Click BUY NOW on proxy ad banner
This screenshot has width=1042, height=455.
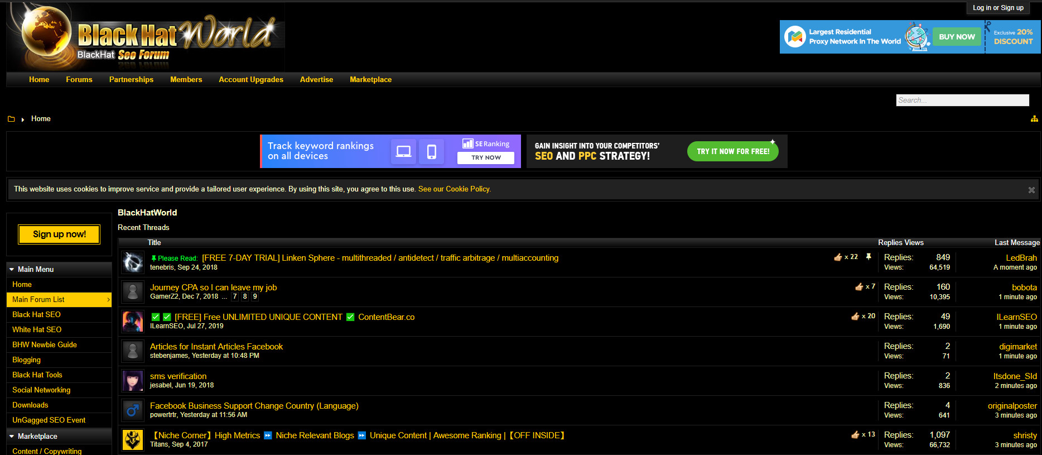pos(957,37)
